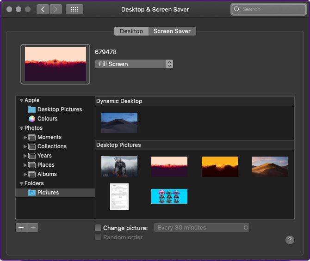Collapse the Photos section triangle
Screen dimensions: 310x261
pos(22,128)
